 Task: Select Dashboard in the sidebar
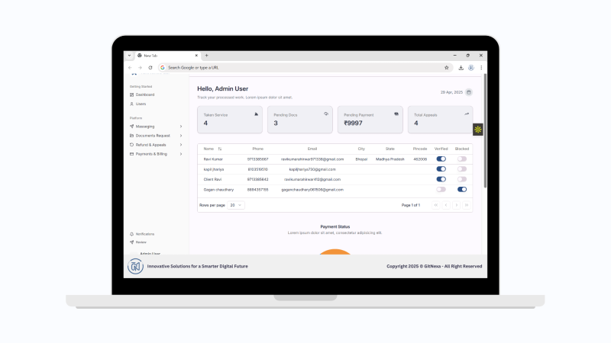(144, 95)
